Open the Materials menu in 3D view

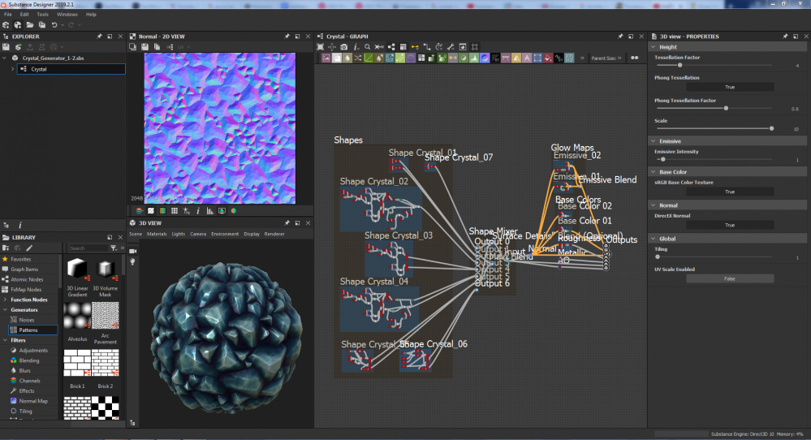click(156, 234)
